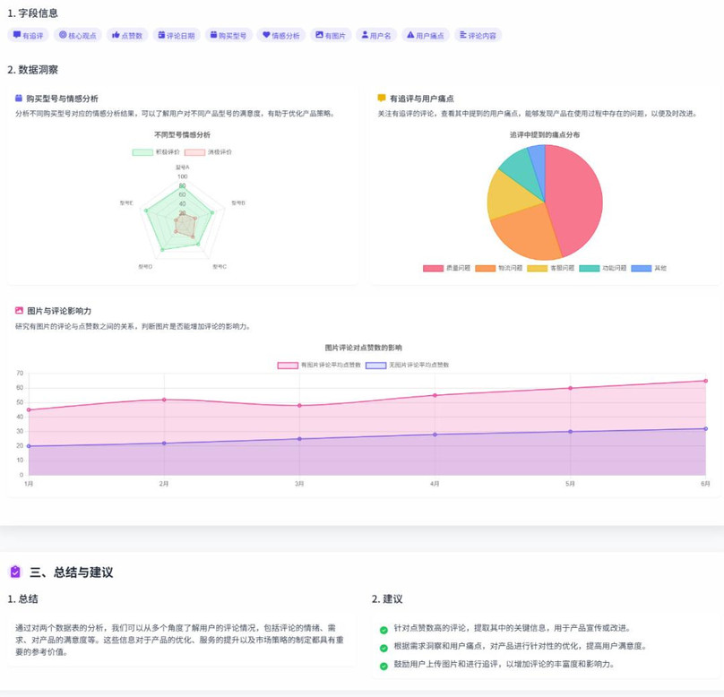Click the comment icon in the 有追评 tag
The image size is (724, 697).
17,35
